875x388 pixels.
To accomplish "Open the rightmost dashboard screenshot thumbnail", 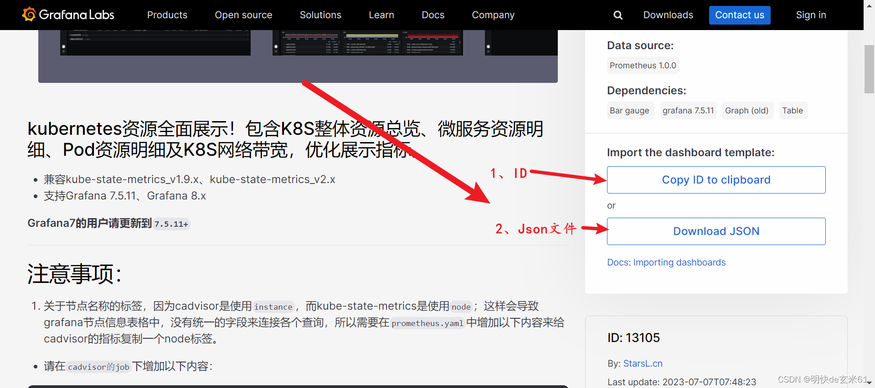I will tap(521, 43).
